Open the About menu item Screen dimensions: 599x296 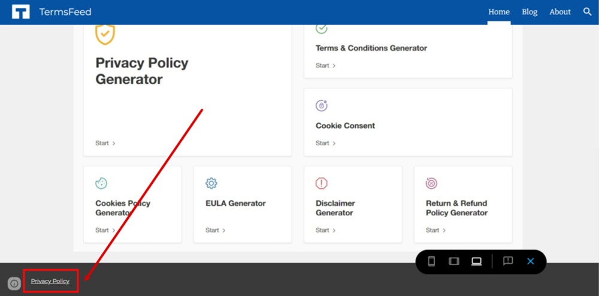tap(560, 12)
